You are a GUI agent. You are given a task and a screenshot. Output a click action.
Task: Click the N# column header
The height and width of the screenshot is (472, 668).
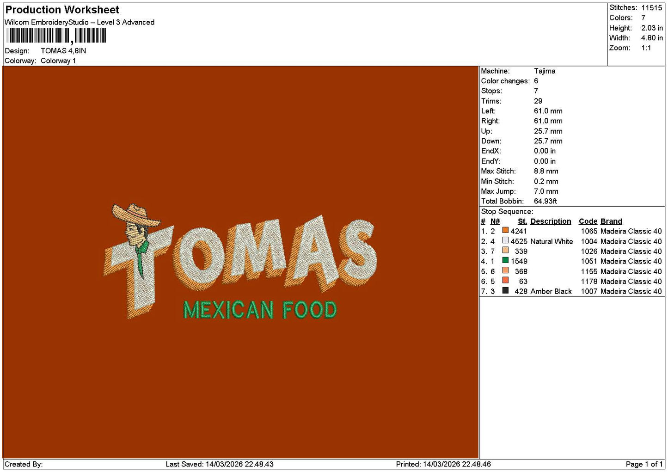[x=495, y=221]
